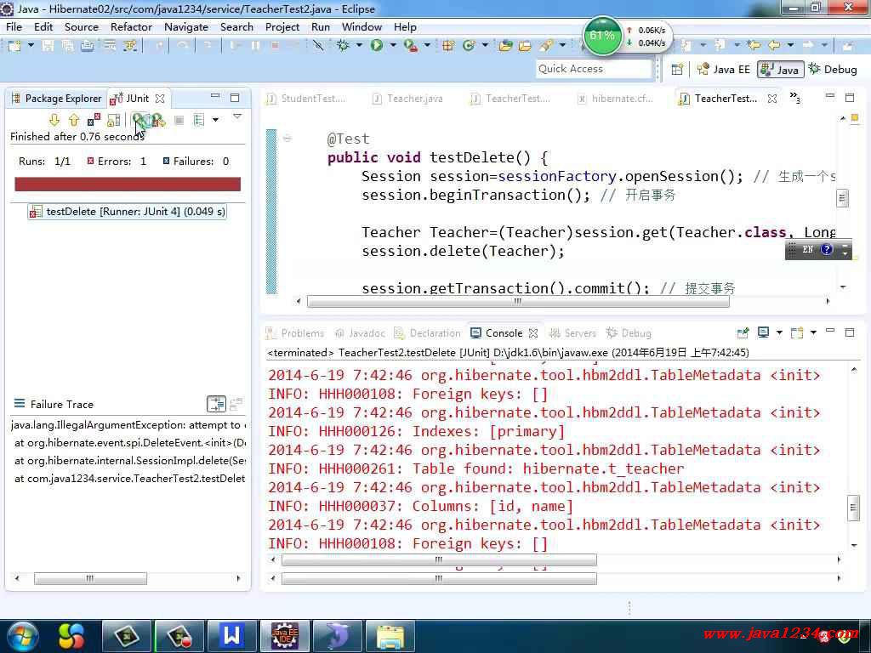
Task: Click the Print toolbar icon
Action: tap(88, 46)
